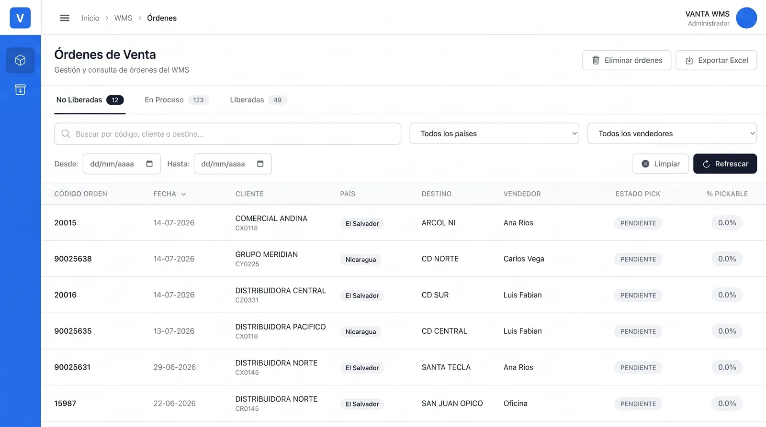Select order code 20015
The image size is (766, 427).
(65, 223)
